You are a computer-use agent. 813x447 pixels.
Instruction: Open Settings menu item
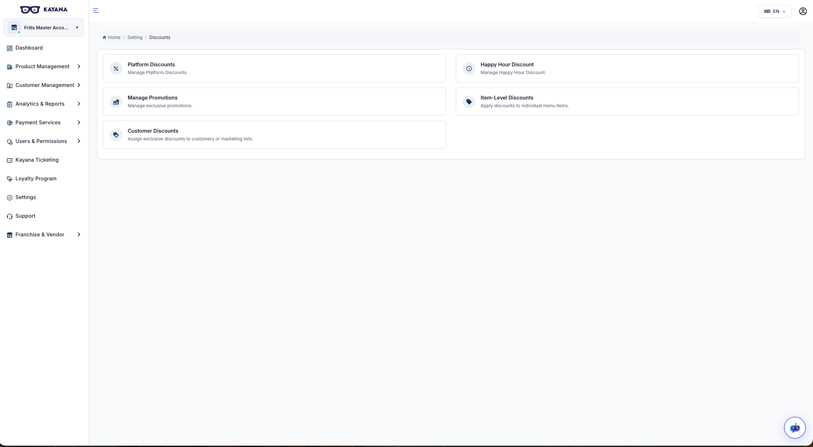[x=26, y=197]
